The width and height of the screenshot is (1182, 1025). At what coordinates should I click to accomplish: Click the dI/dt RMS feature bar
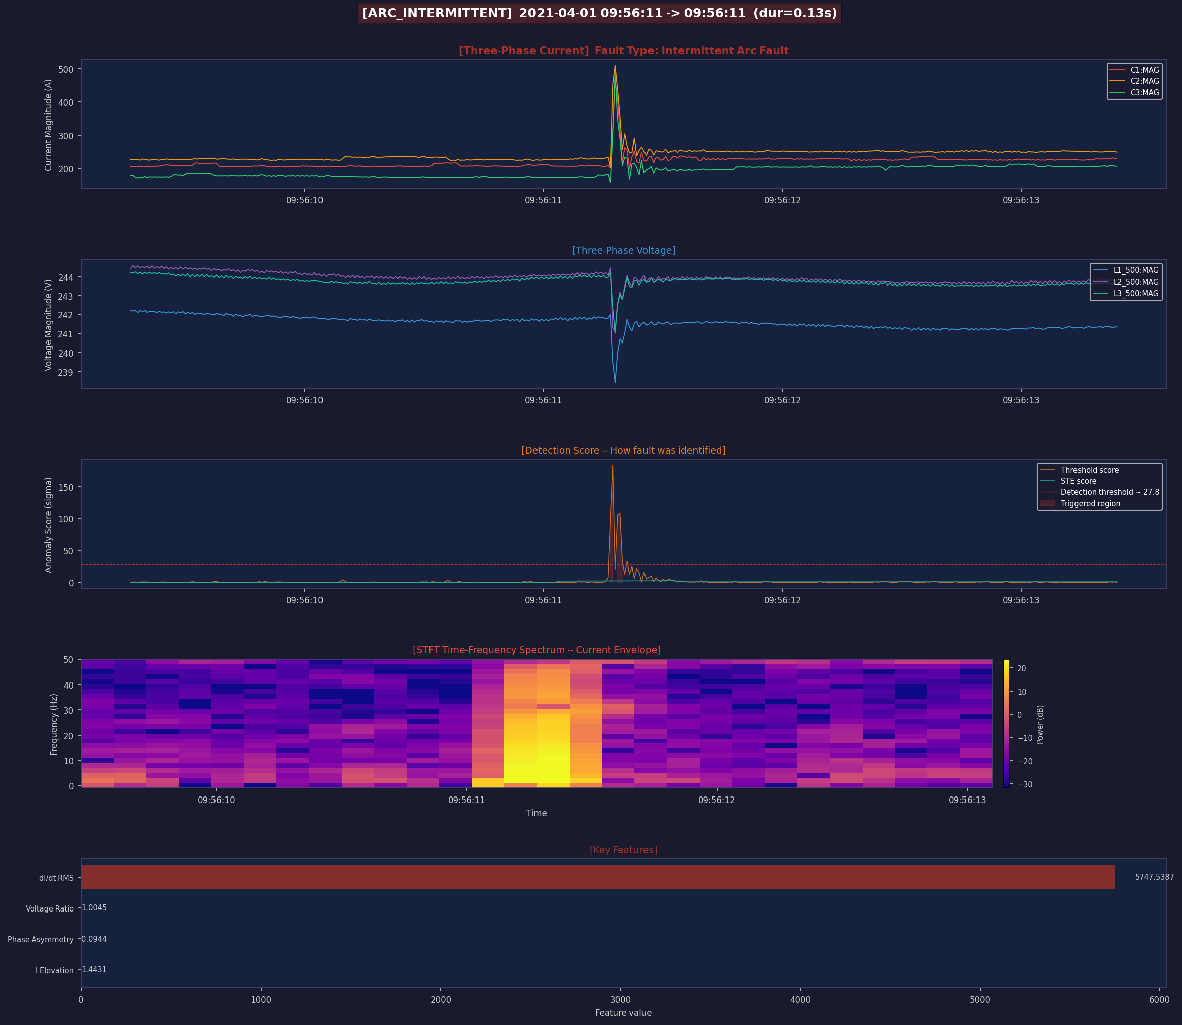tap(597, 877)
